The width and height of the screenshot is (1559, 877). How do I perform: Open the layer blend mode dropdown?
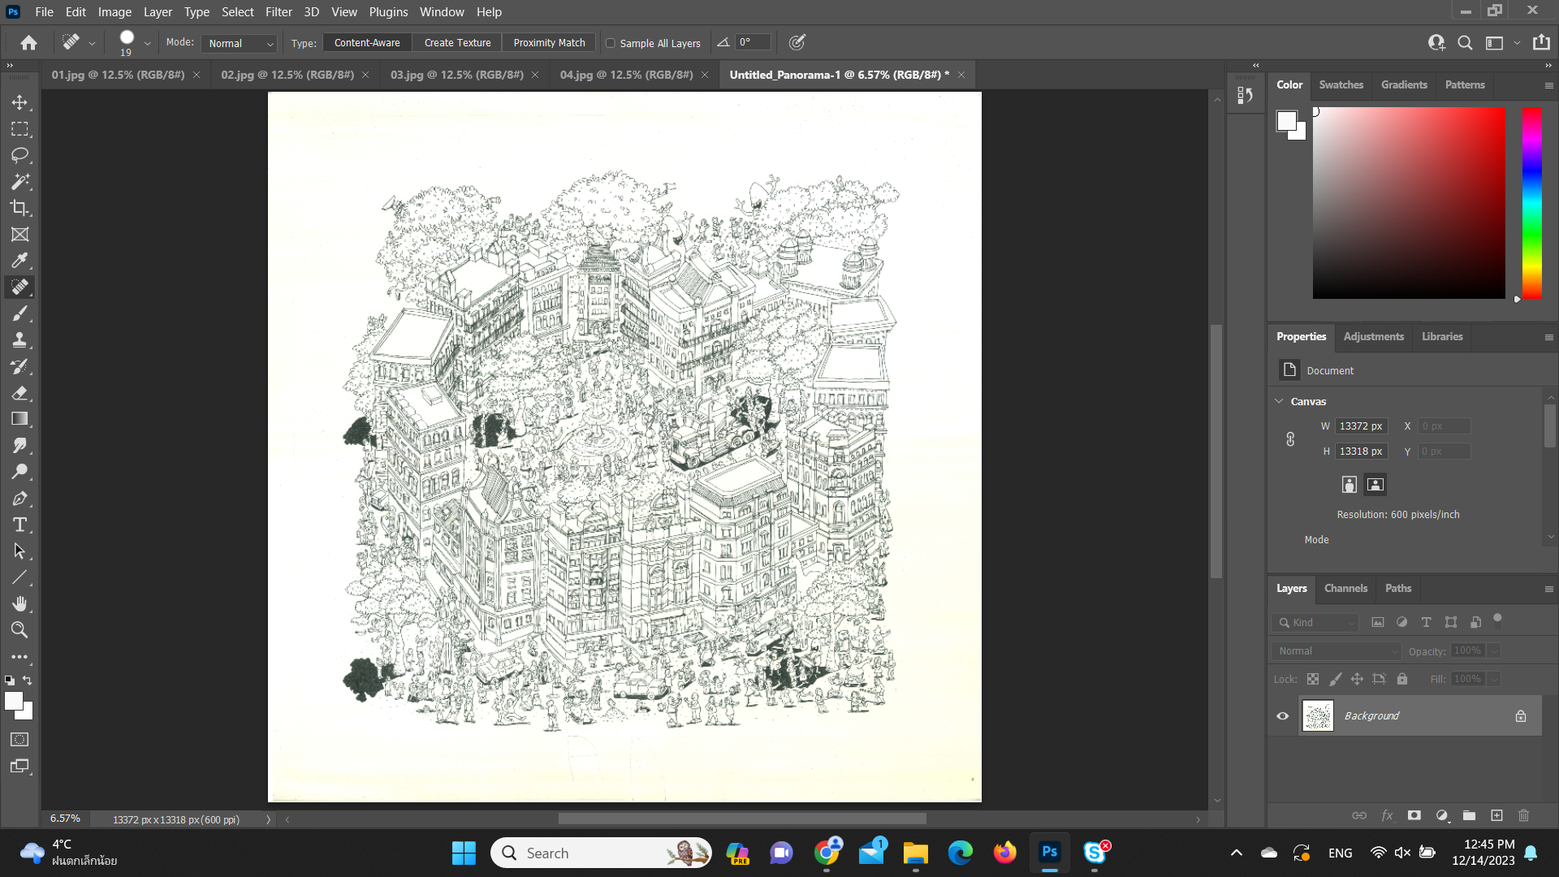pyautogui.click(x=1337, y=650)
